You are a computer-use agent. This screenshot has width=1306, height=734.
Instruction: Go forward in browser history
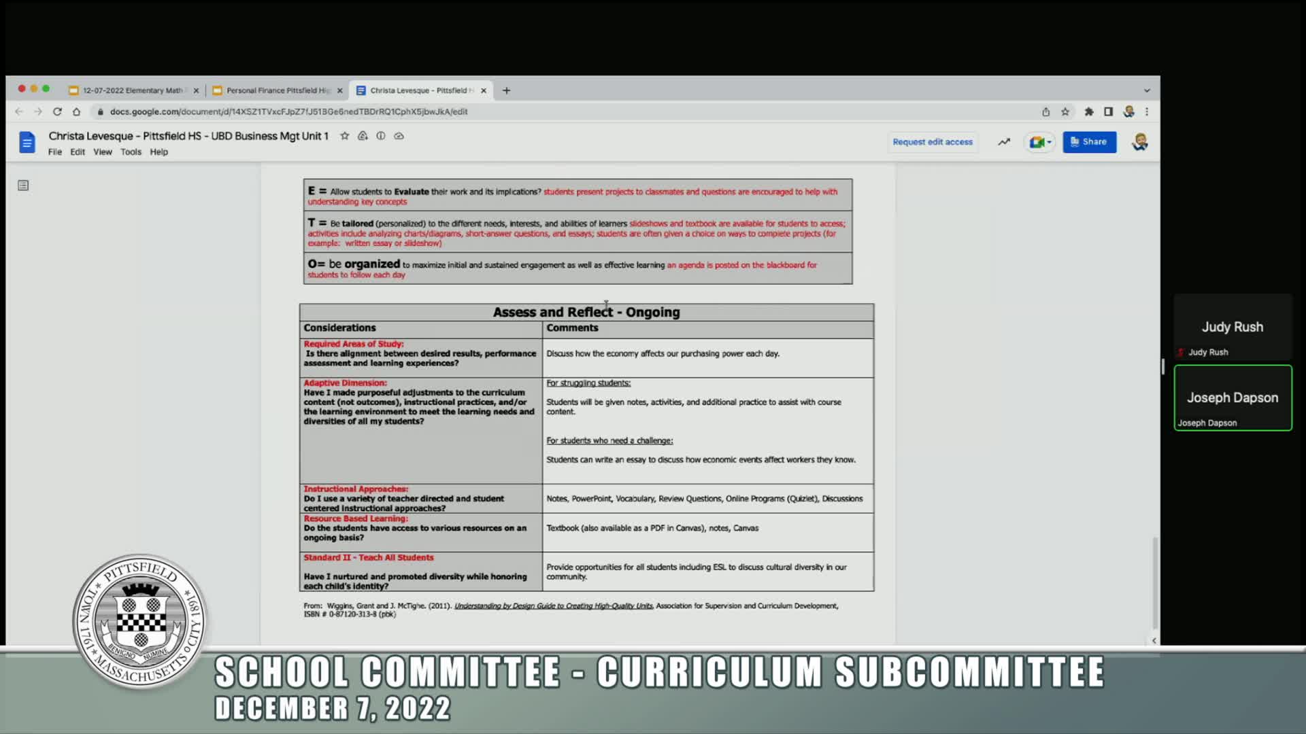pyautogui.click(x=38, y=111)
